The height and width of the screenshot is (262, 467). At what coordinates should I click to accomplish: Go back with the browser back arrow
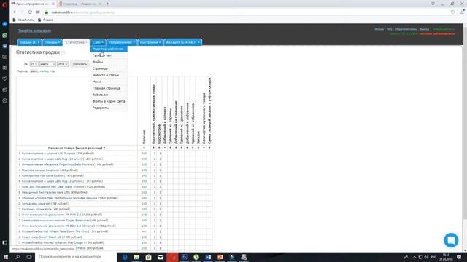tap(15, 12)
